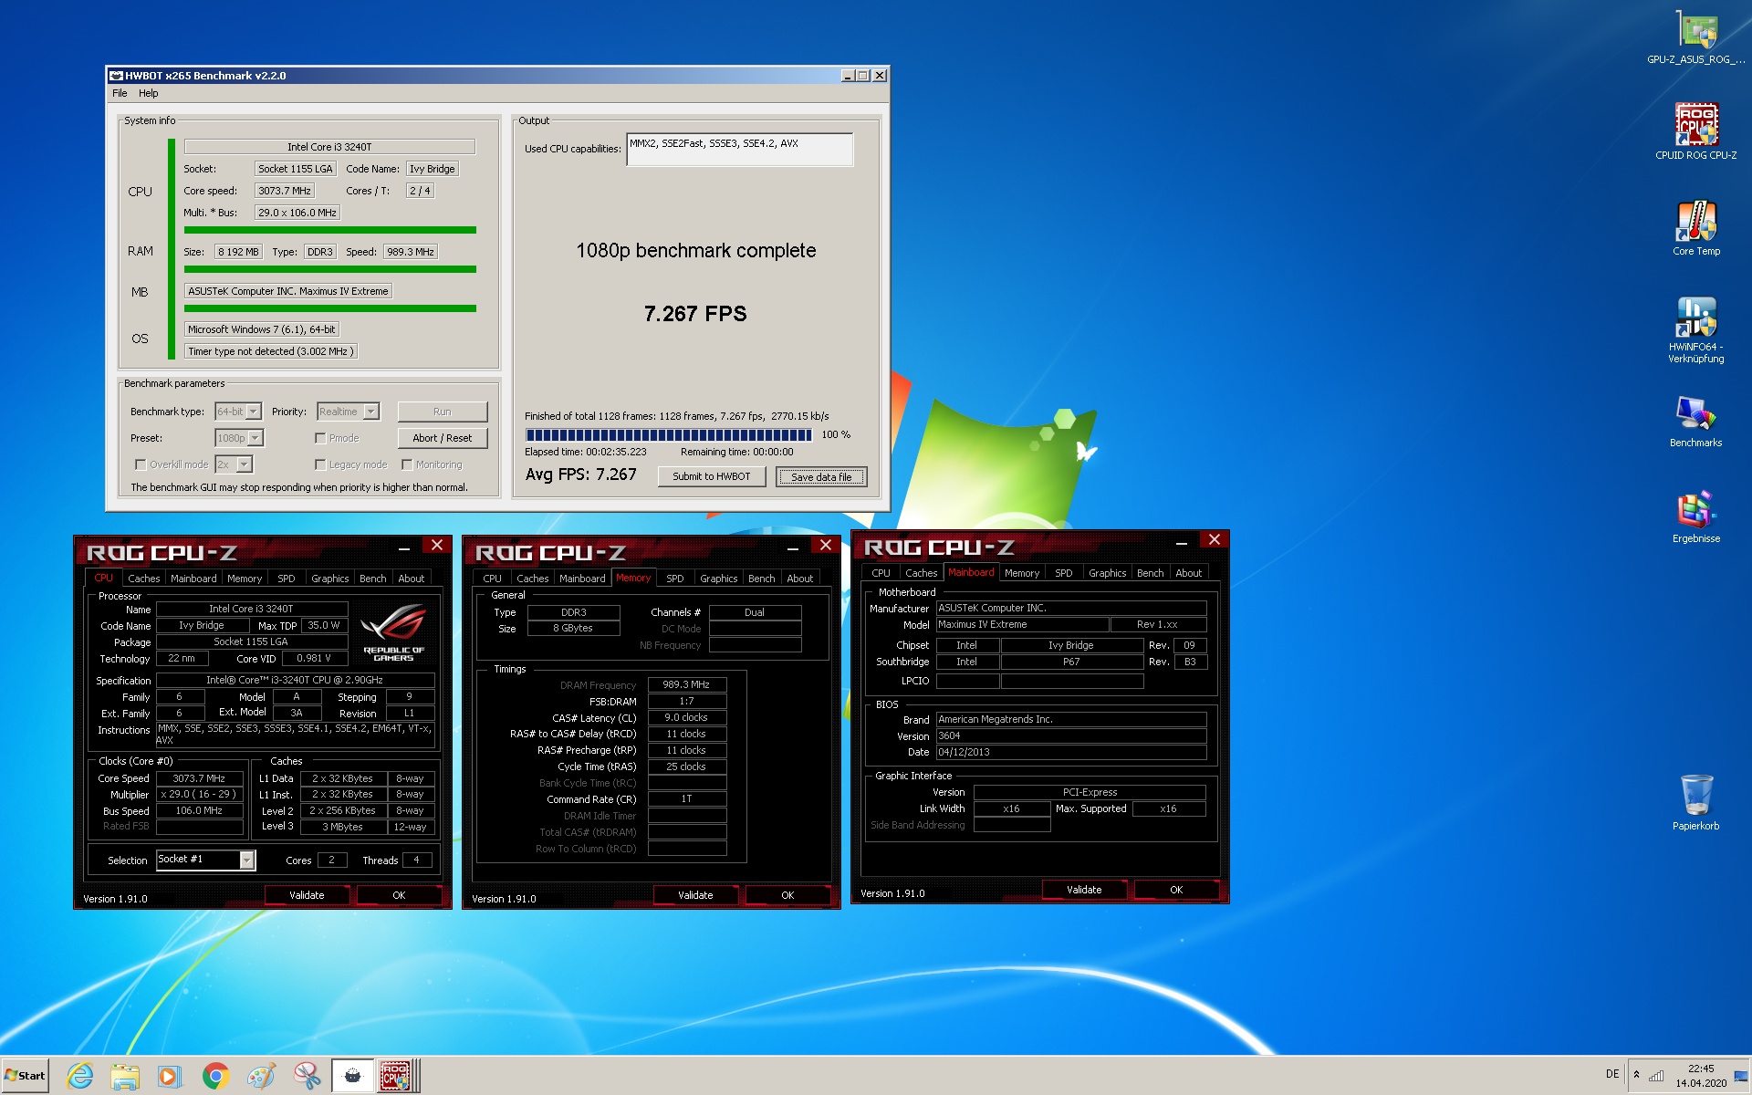Open SPD tab in Memory window
1752x1095 pixels.
[674, 579]
